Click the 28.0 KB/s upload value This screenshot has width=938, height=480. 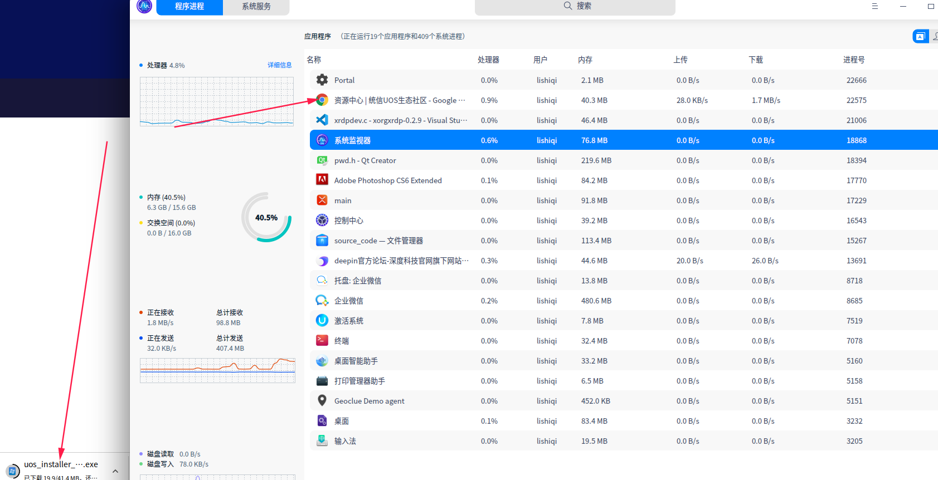tap(692, 100)
